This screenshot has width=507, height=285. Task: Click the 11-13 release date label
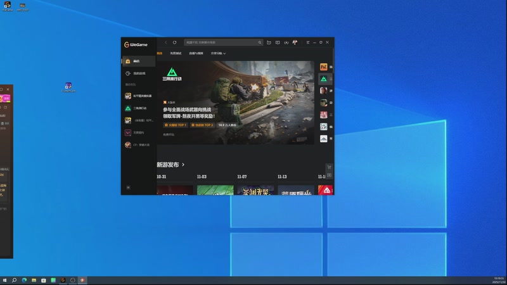282,177
